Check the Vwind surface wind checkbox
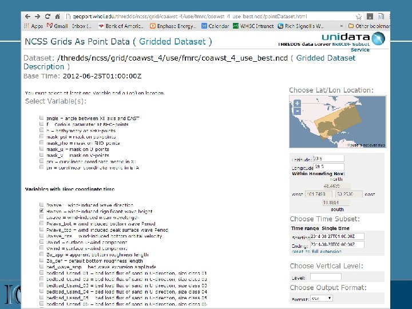 click(42, 248)
